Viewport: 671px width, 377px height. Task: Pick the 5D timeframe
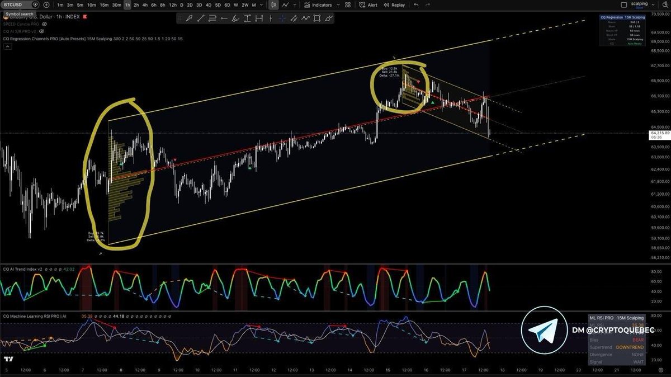click(x=218, y=5)
